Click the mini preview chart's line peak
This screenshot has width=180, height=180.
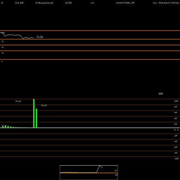click(x=100, y=166)
